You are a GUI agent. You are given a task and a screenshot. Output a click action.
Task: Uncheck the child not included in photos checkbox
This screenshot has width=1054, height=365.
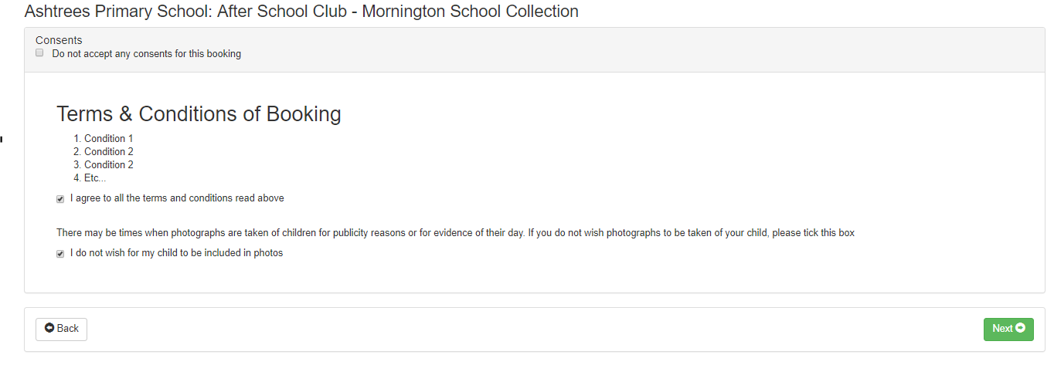[x=60, y=254]
